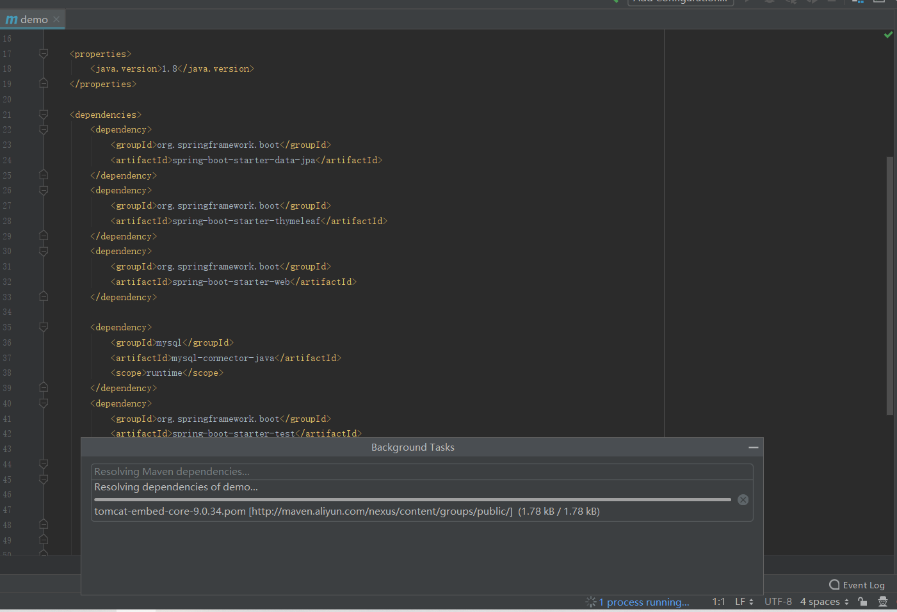Minimize the Background Tasks panel
Image resolution: width=897 pixels, height=612 pixels.
tap(754, 447)
